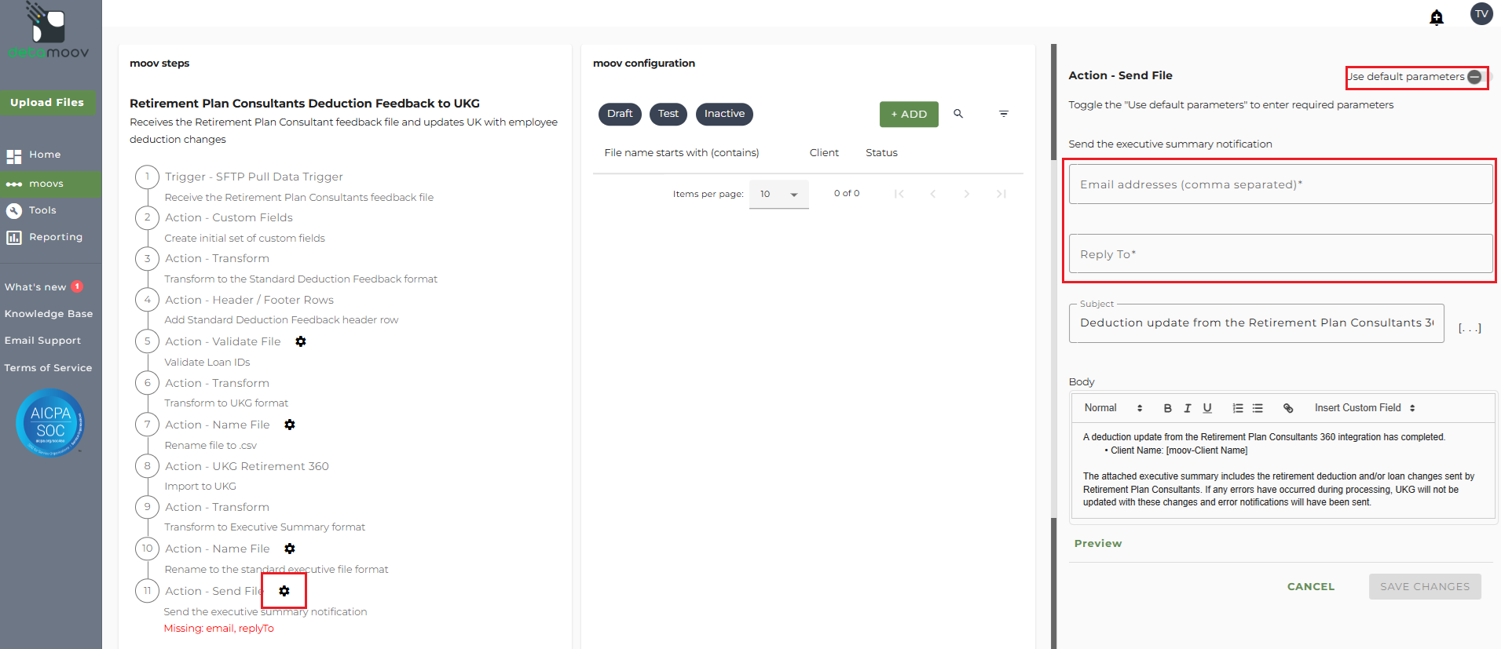The height and width of the screenshot is (649, 1501).
Task: Go to next page of results
Action: 967,194
